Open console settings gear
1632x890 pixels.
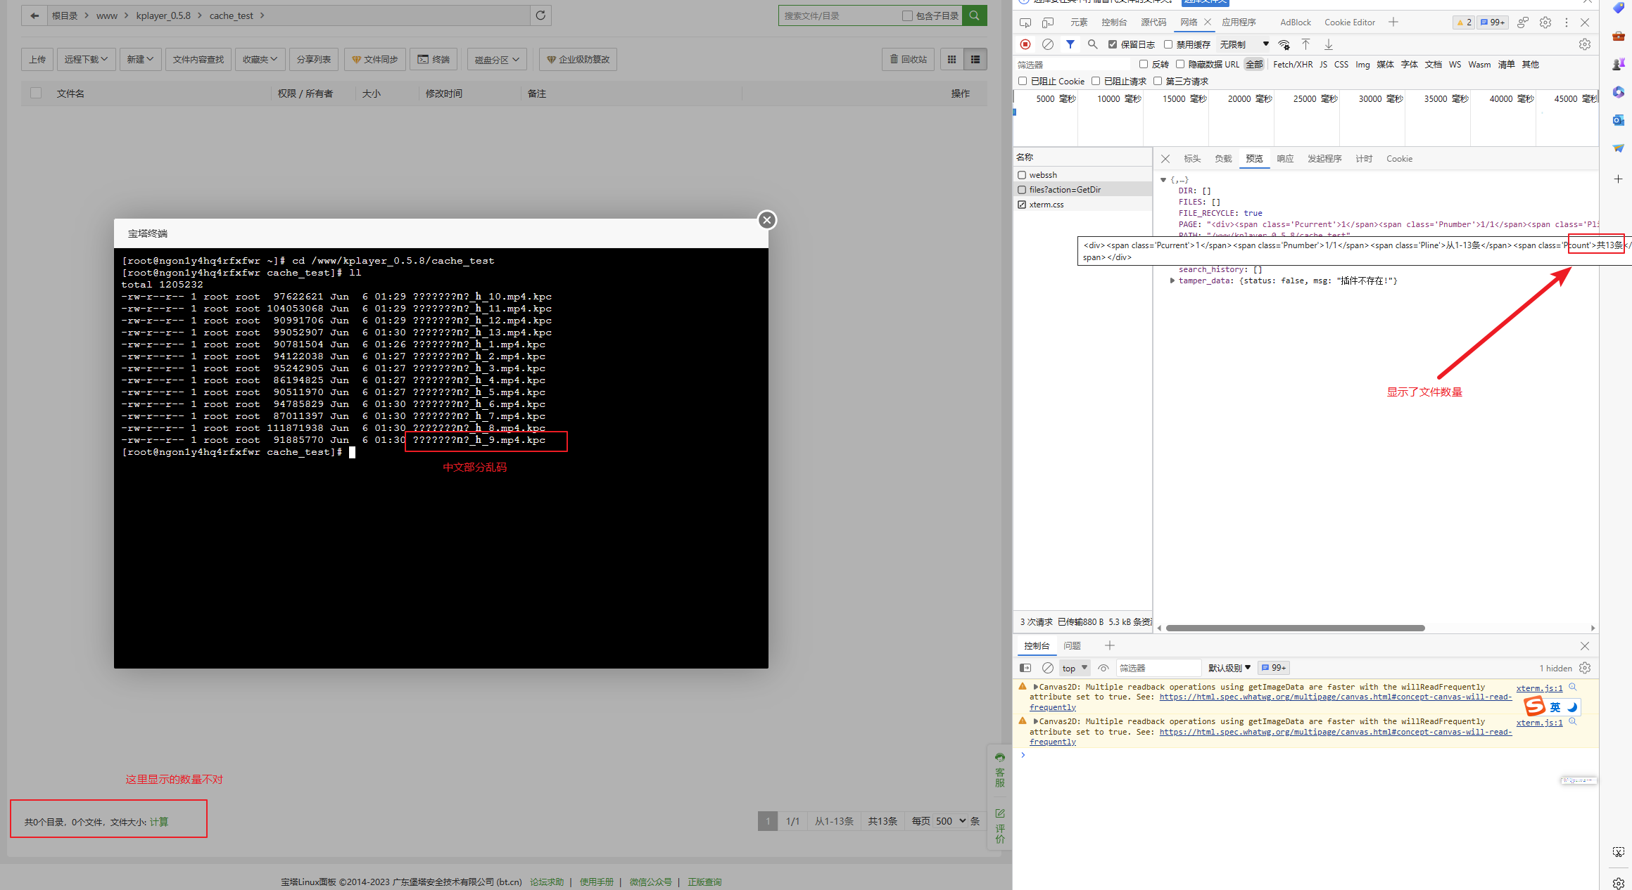(1585, 668)
